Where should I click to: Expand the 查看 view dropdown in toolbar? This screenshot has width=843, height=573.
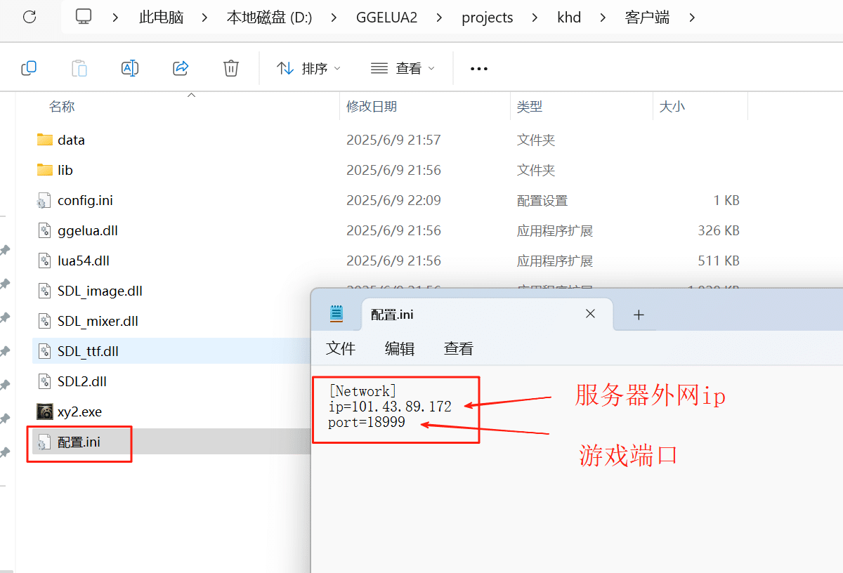pos(403,68)
